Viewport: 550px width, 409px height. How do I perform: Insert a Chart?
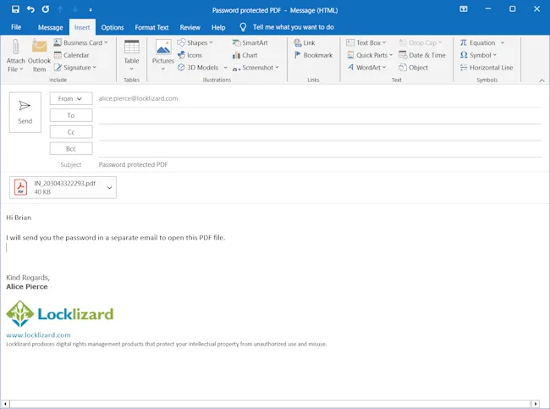point(245,55)
